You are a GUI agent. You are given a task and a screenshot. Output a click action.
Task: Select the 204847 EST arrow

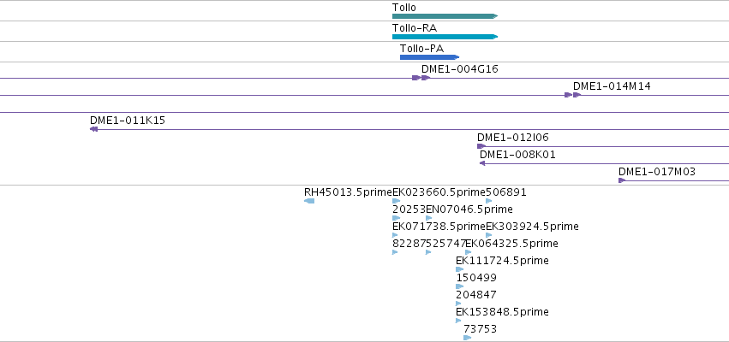pyautogui.click(x=458, y=304)
